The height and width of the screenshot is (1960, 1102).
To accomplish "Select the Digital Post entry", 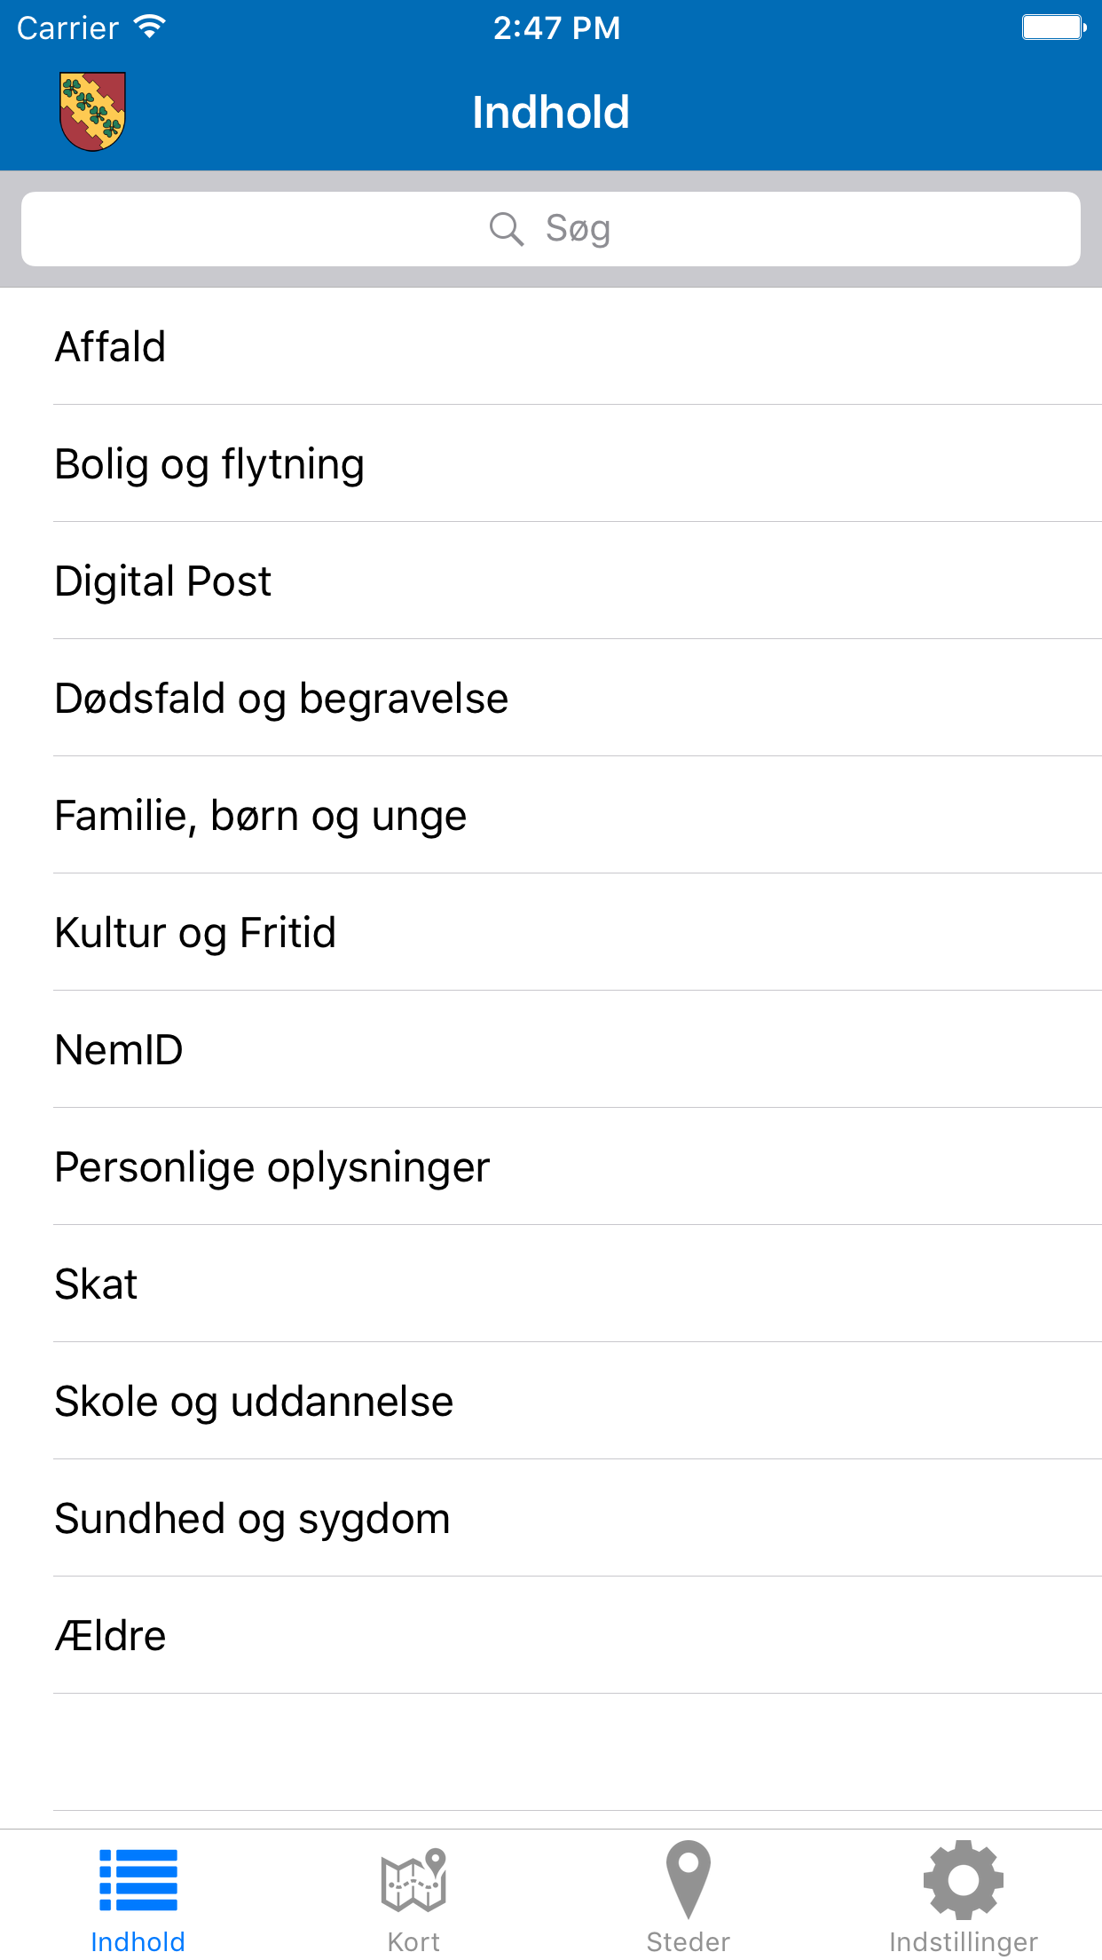I will [x=163, y=581].
